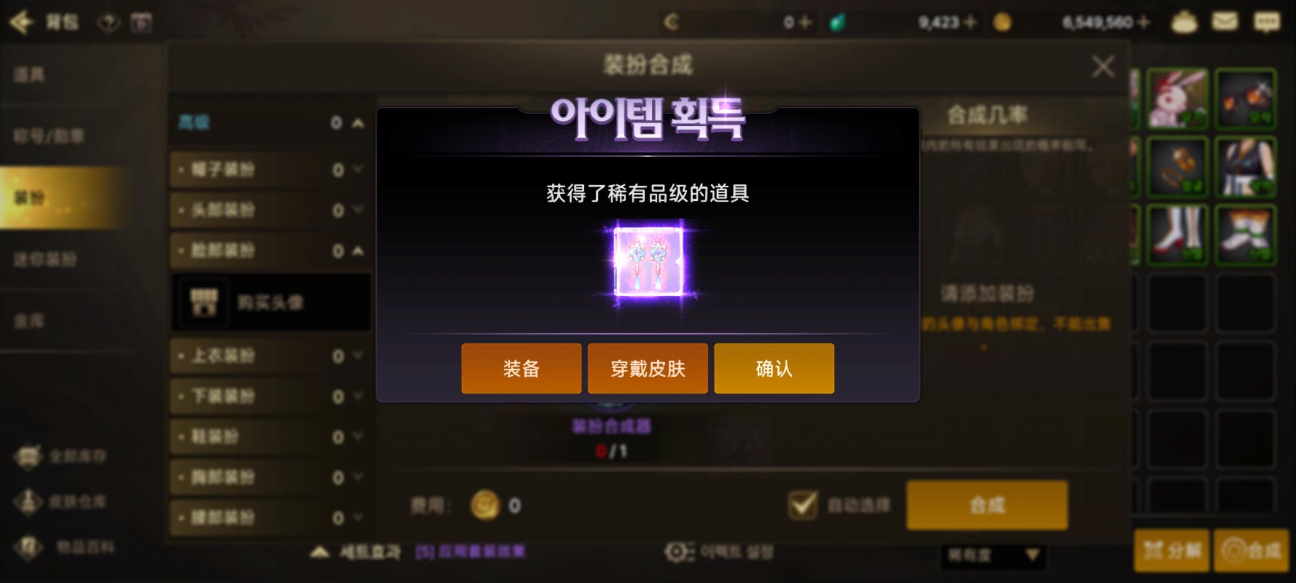Screen dimensions: 1296x583
Task: Select the obtained purple earrings item icon
Action: pyautogui.click(x=648, y=262)
